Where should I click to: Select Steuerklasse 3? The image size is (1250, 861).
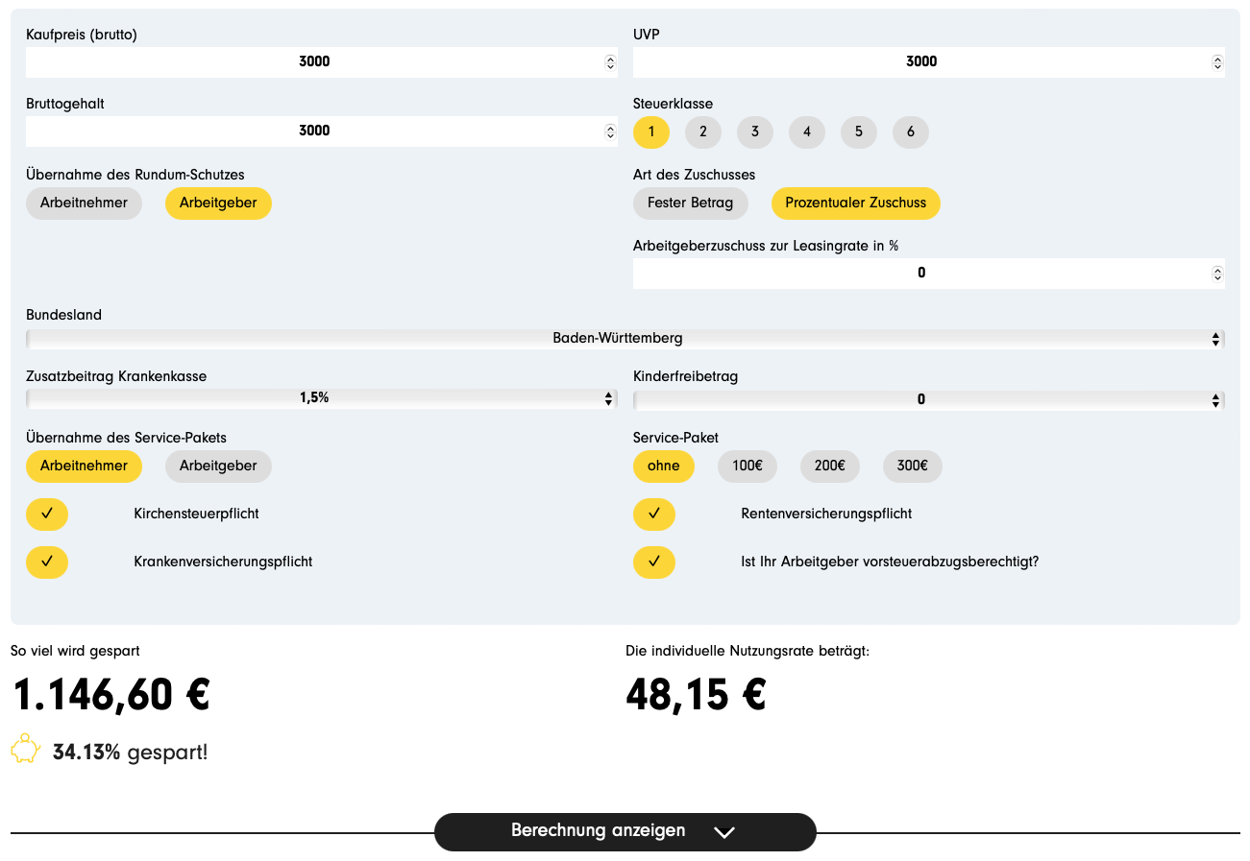(x=755, y=132)
